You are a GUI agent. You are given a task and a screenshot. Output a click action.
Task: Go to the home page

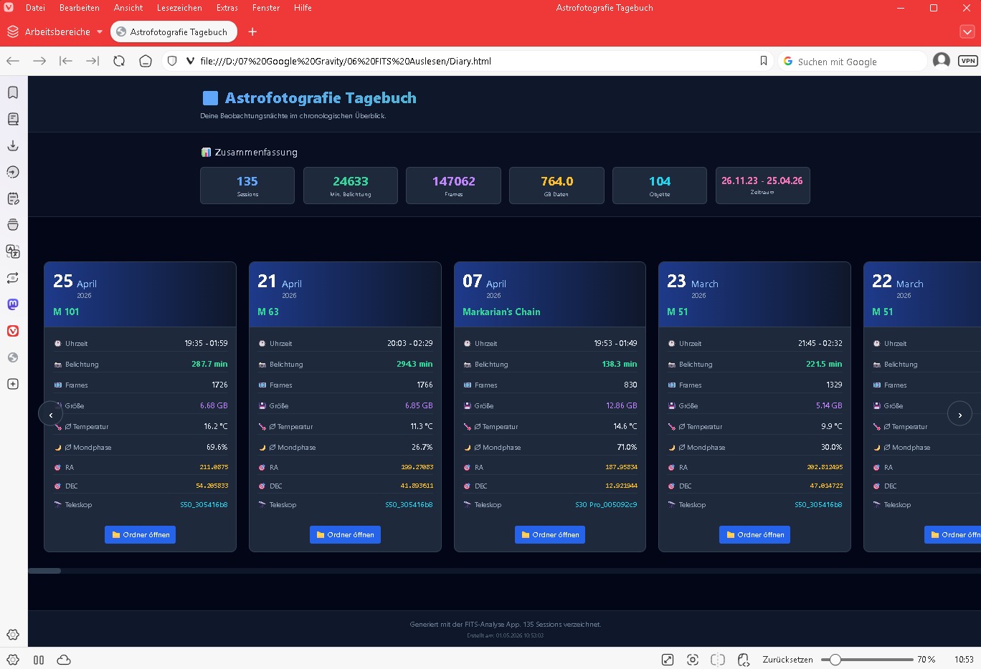146,61
